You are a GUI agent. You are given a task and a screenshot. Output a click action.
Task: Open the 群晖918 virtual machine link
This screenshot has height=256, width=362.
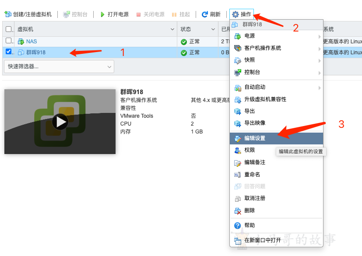[x=36, y=53]
